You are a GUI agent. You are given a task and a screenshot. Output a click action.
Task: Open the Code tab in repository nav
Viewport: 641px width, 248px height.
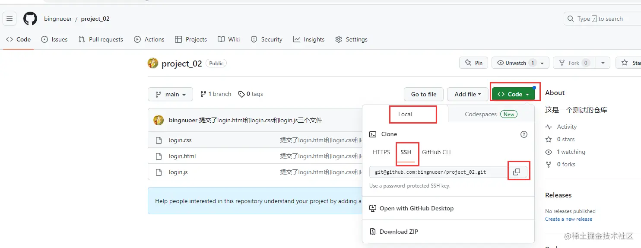19,39
